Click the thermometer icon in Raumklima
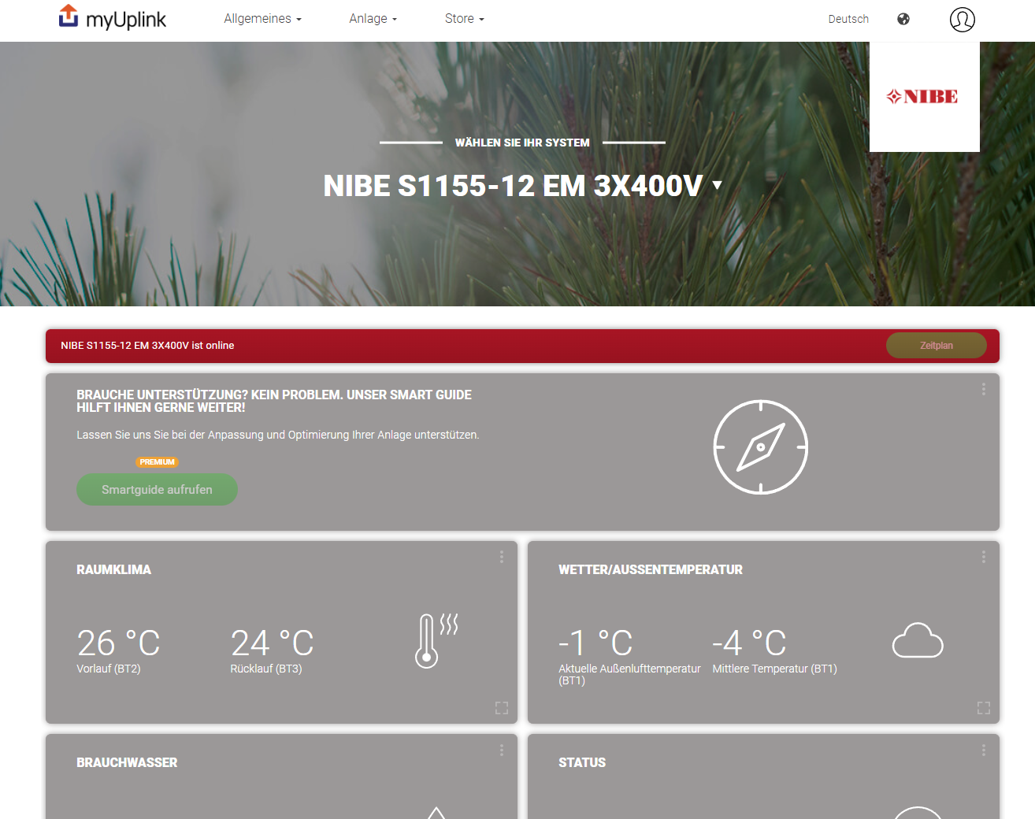The height and width of the screenshot is (819, 1035). tap(436, 640)
